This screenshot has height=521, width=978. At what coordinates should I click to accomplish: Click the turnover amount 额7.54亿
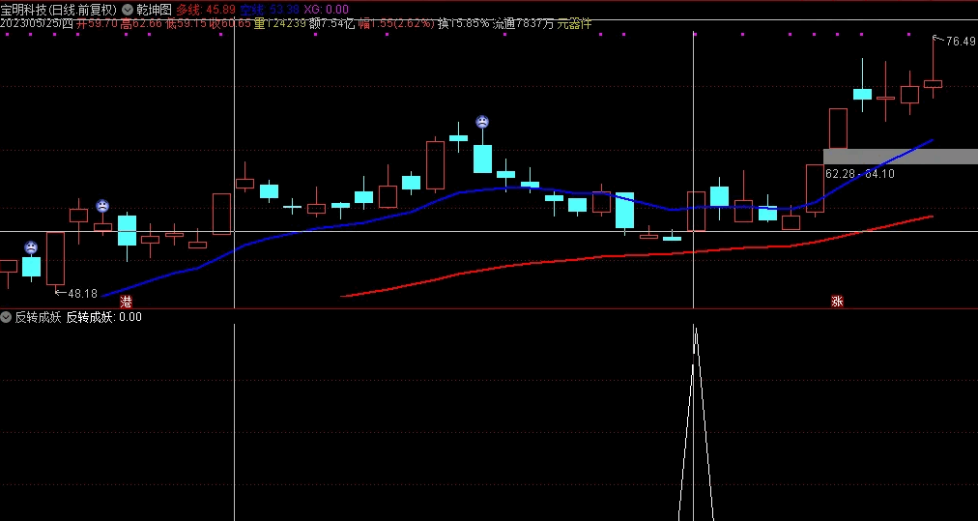[331, 24]
